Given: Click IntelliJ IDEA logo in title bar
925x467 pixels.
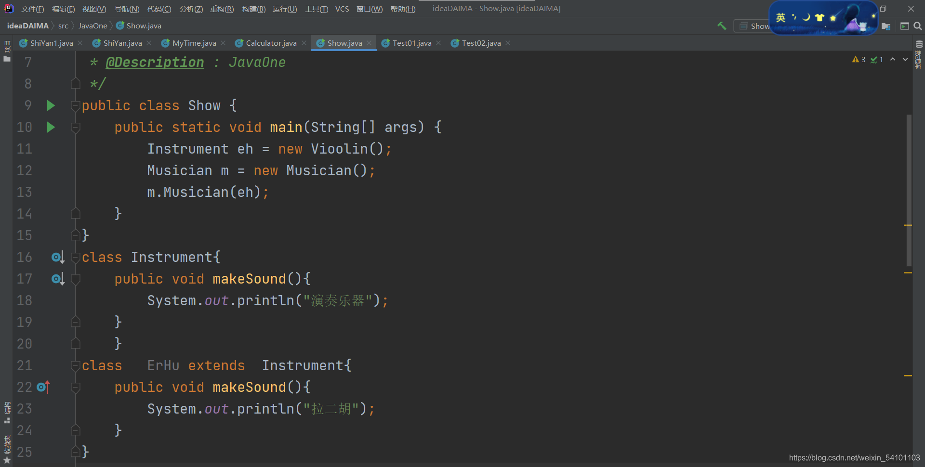Looking at the screenshot, I should point(9,8).
